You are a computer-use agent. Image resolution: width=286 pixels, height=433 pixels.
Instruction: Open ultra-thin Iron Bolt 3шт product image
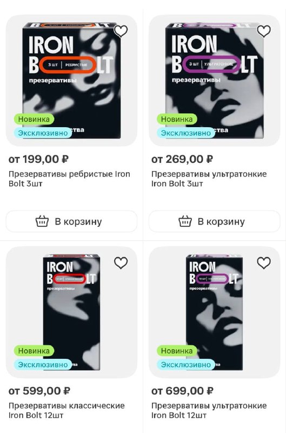[214, 81]
